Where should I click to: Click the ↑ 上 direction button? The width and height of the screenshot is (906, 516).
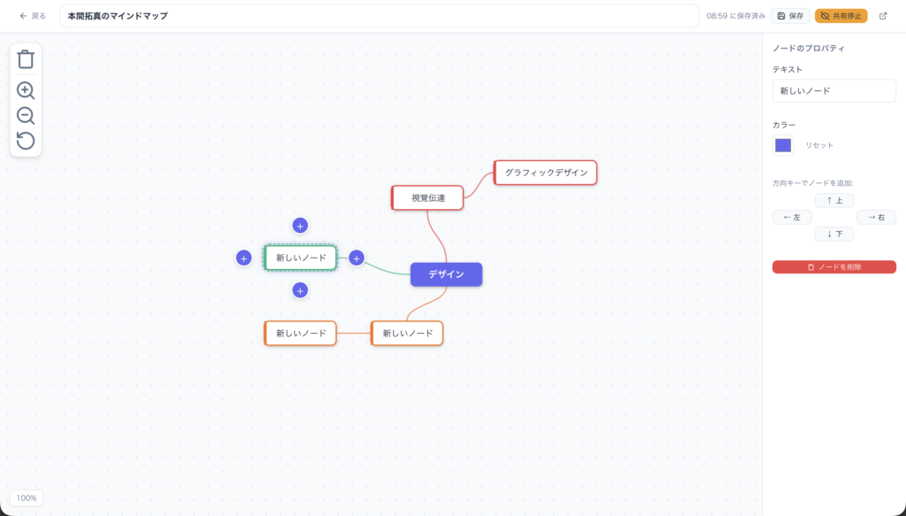[x=834, y=200]
